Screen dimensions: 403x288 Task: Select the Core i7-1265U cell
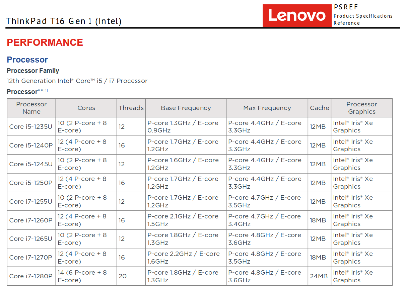tap(31, 239)
